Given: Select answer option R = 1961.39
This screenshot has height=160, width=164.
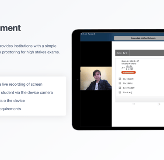Looking at the screenshot, I should point(120,79).
